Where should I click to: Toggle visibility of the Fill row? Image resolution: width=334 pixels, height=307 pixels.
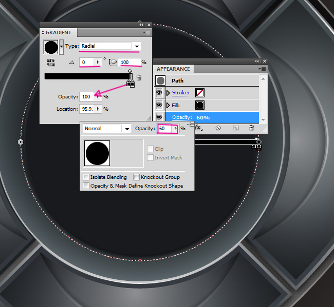[159, 105]
